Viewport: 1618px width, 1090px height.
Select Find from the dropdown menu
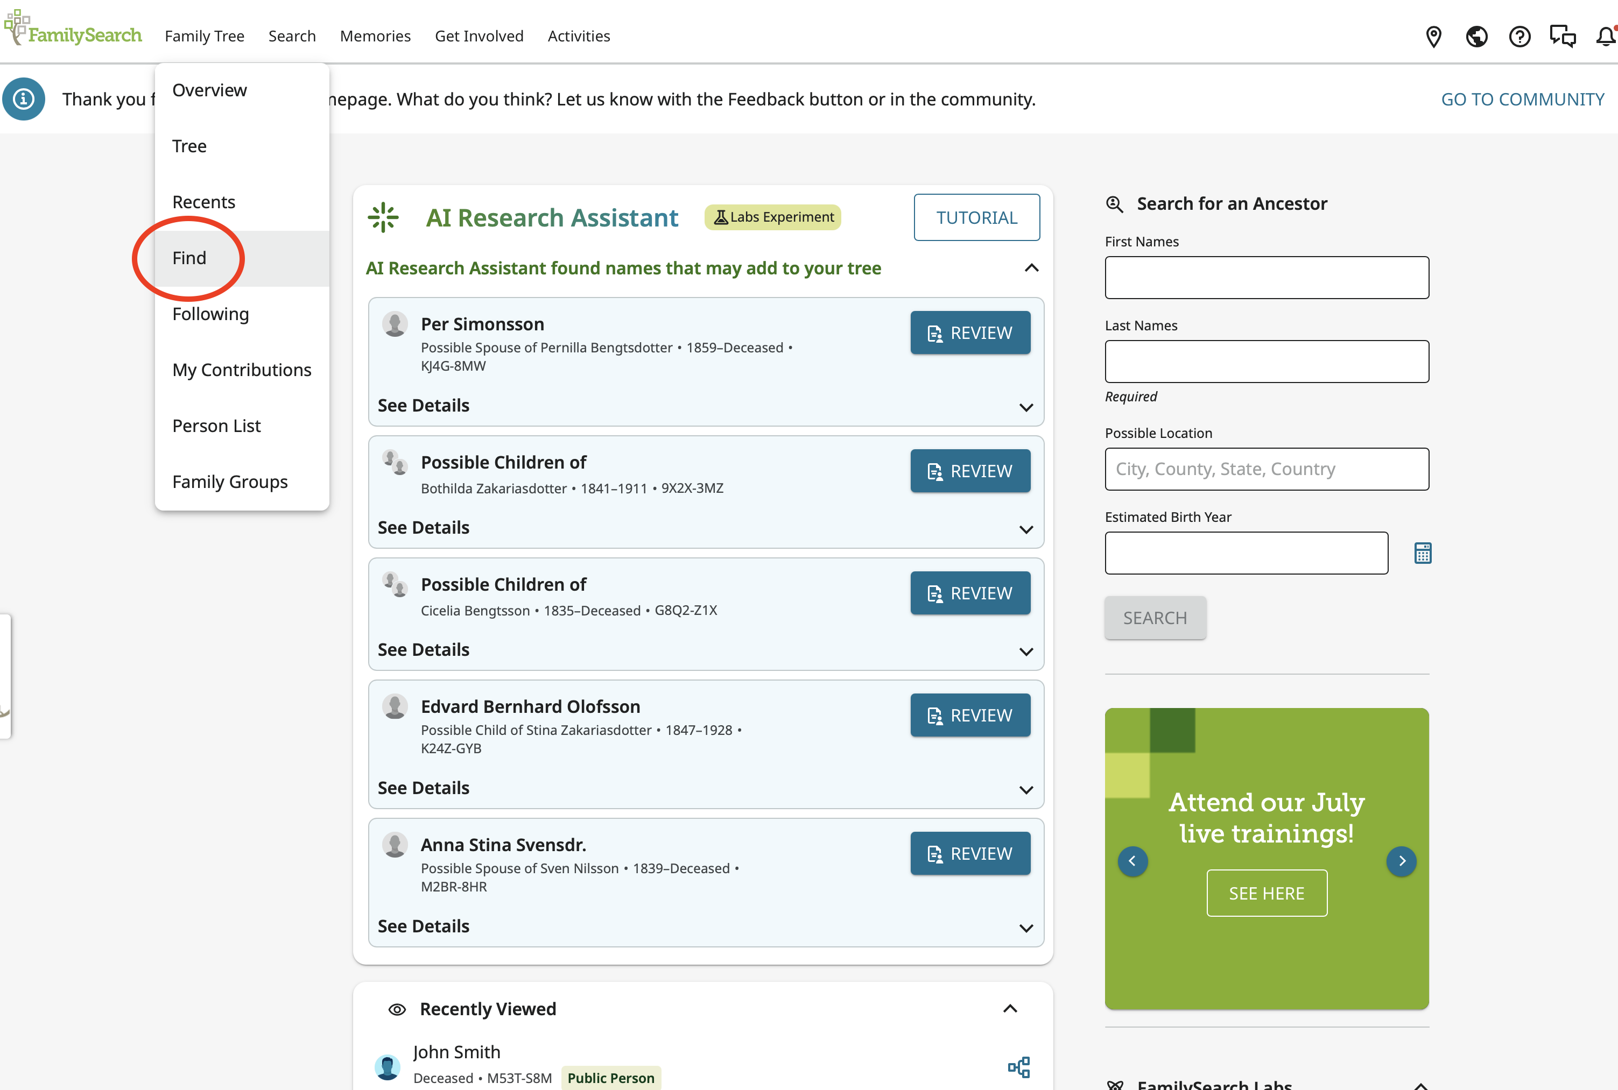[x=242, y=259]
